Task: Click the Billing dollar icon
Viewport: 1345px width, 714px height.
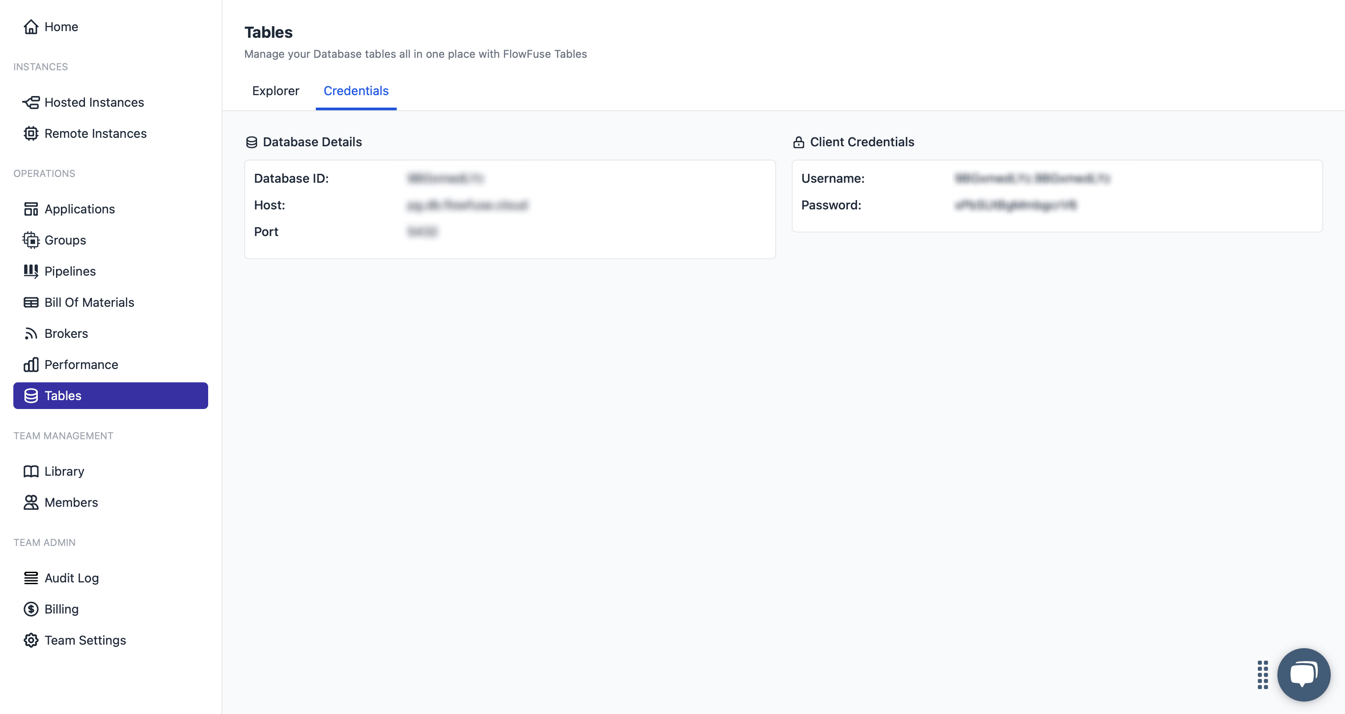Action: [31, 609]
